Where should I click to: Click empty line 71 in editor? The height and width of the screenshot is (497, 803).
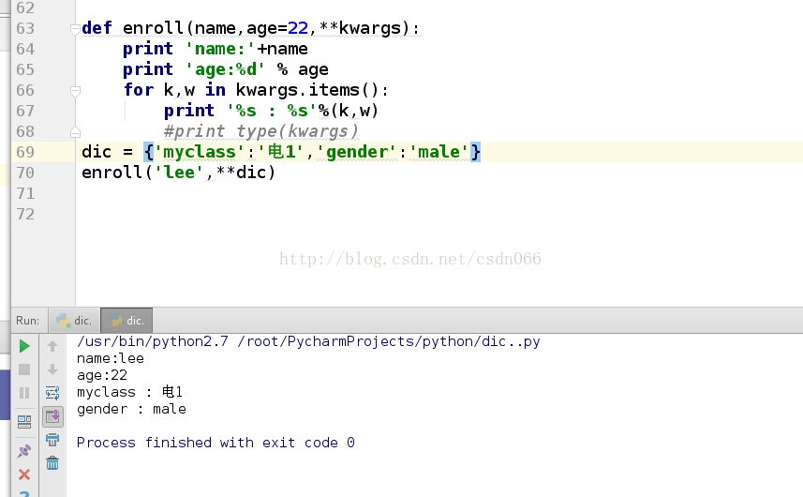click(x=439, y=193)
